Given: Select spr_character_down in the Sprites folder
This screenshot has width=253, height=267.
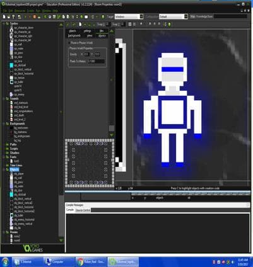Looking at the screenshot, I should click(23, 28).
